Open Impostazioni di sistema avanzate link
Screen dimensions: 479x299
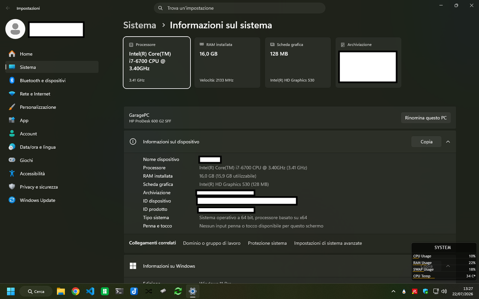328,243
